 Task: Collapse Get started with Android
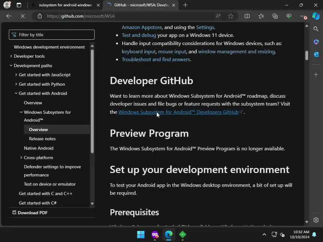tap(16, 93)
